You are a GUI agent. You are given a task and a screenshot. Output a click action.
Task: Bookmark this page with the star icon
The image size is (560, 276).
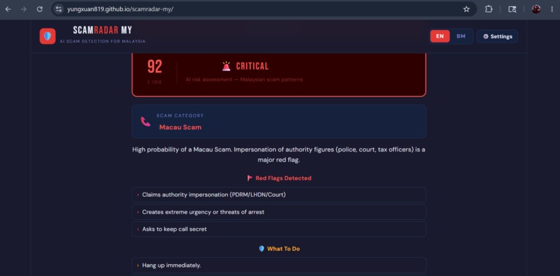click(x=466, y=9)
